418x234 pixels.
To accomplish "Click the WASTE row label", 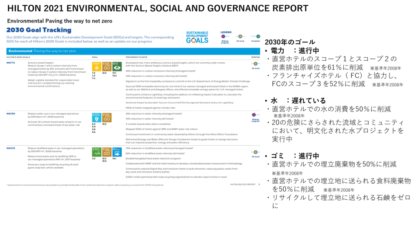I will tap(11, 149).
